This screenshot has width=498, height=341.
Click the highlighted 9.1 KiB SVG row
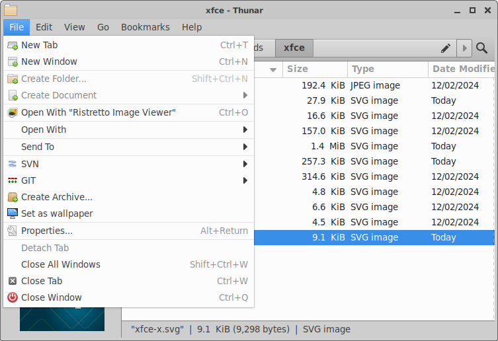[x=374, y=237]
